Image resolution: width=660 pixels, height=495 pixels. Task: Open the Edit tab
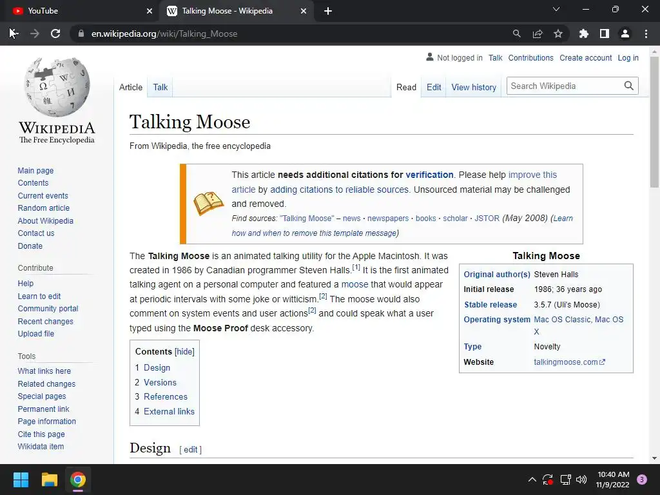tap(434, 87)
